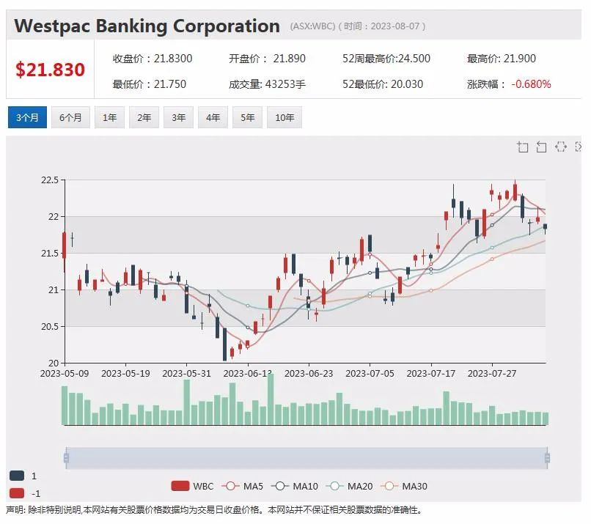Click the Westpac Banking Corporation title
591x524 pixels.
pyautogui.click(x=147, y=26)
